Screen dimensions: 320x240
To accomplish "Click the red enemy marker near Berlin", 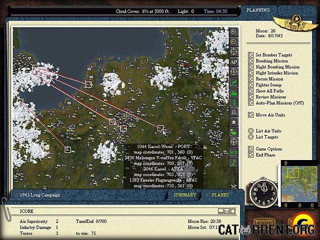I will [x=186, y=65].
